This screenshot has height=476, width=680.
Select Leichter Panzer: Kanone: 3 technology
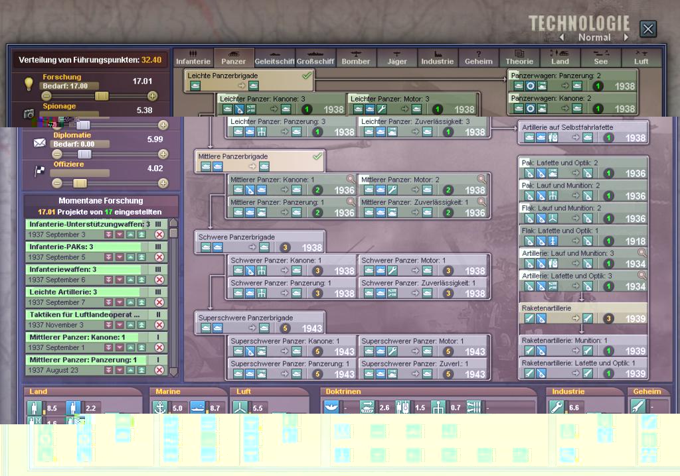coord(282,104)
